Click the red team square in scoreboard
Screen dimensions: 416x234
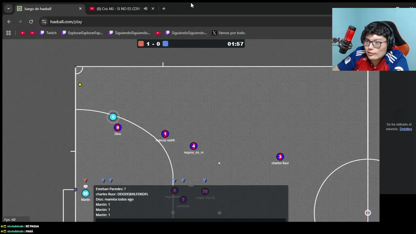(x=141, y=44)
